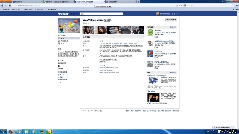Like fourth suggested page via thumbs-up
Viewport: 239px width, 134px height.
click(156, 68)
